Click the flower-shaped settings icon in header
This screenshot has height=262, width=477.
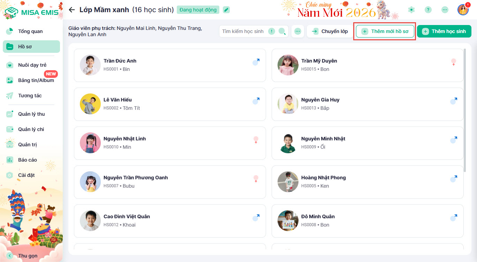point(411,10)
